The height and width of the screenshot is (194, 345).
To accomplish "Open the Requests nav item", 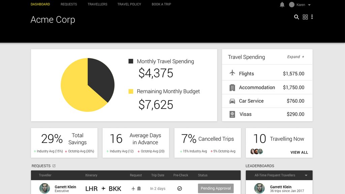I will (69, 4).
